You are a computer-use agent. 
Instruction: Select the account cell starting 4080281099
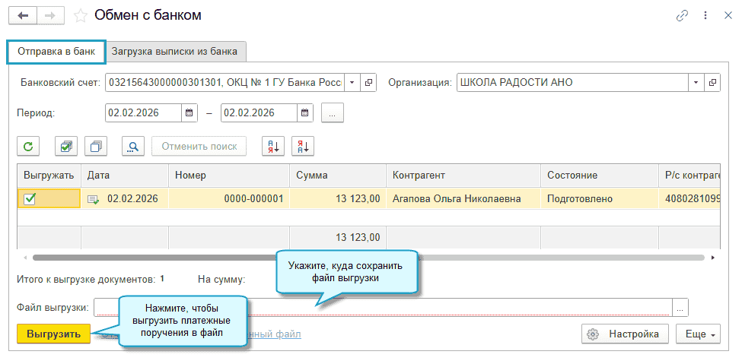(690, 198)
